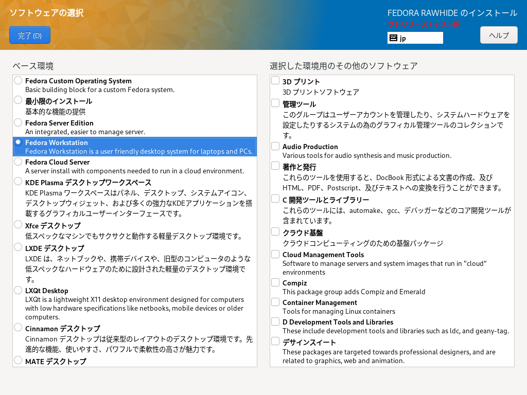Check the 著作と発行 checkbox
The width and height of the screenshot is (527, 395).
tap(275, 166)
